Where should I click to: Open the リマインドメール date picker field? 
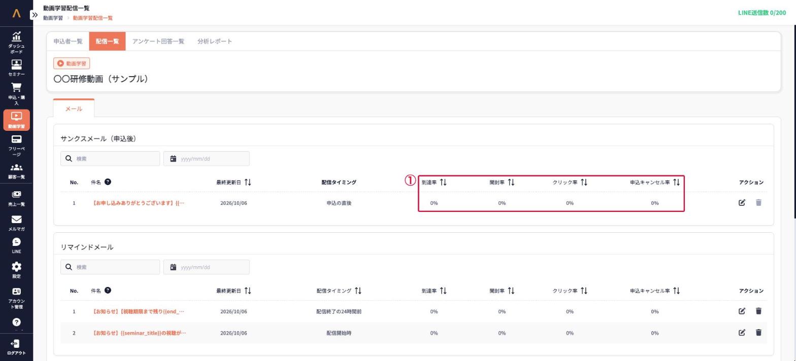point(207,267)
